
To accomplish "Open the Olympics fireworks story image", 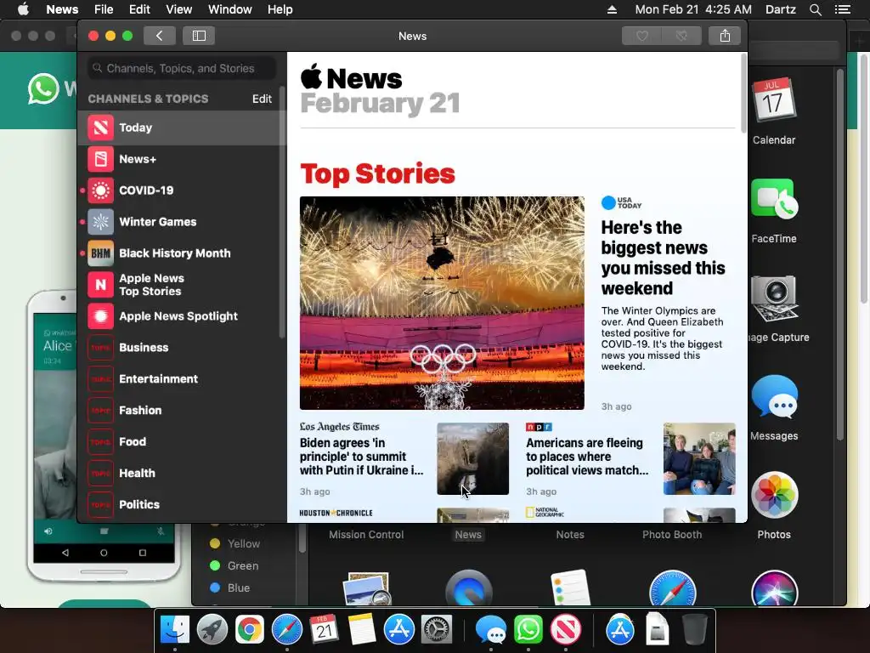I will click(442, 304).
